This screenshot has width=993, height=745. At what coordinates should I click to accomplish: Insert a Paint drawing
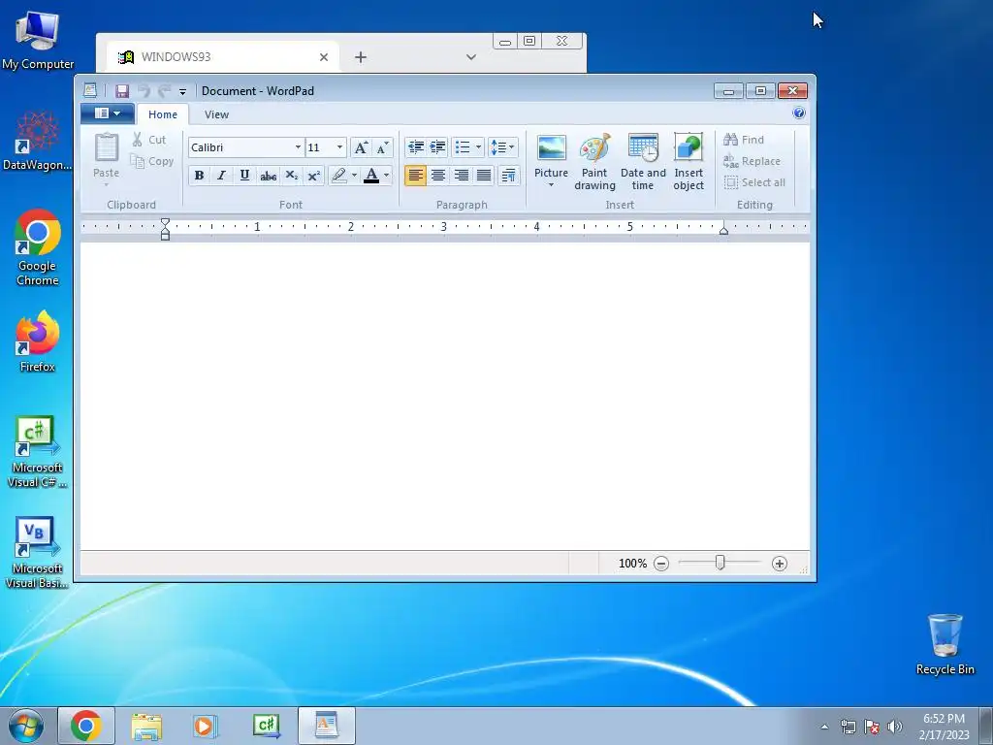pyautogui.click(x=594, y=162)
